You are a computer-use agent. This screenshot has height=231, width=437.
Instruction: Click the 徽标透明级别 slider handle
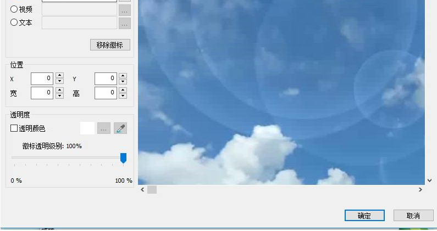point(123,158)
